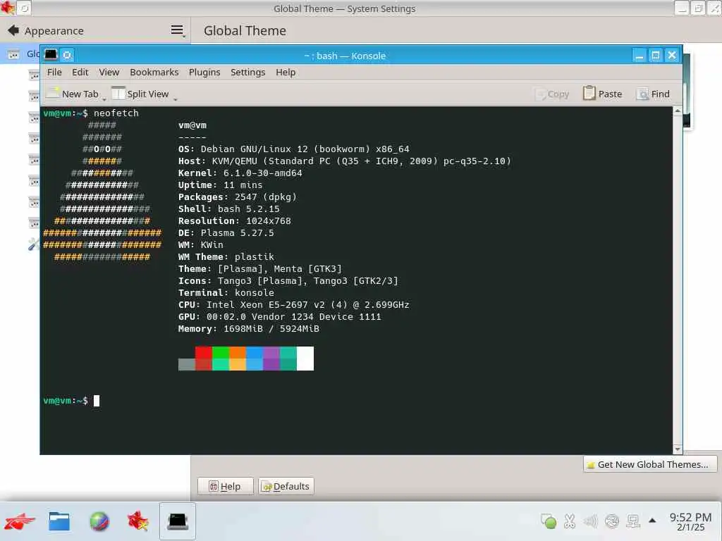Click the Konsole scrollbar down arrow
Image resolution: width=722 pixels, height=541 pixels.
click(x=678, y=449)
